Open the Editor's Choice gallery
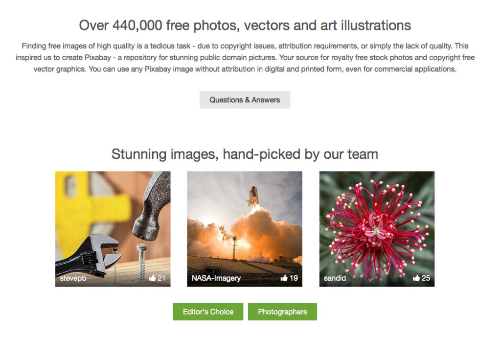501x343 pixels. (208, 312)
